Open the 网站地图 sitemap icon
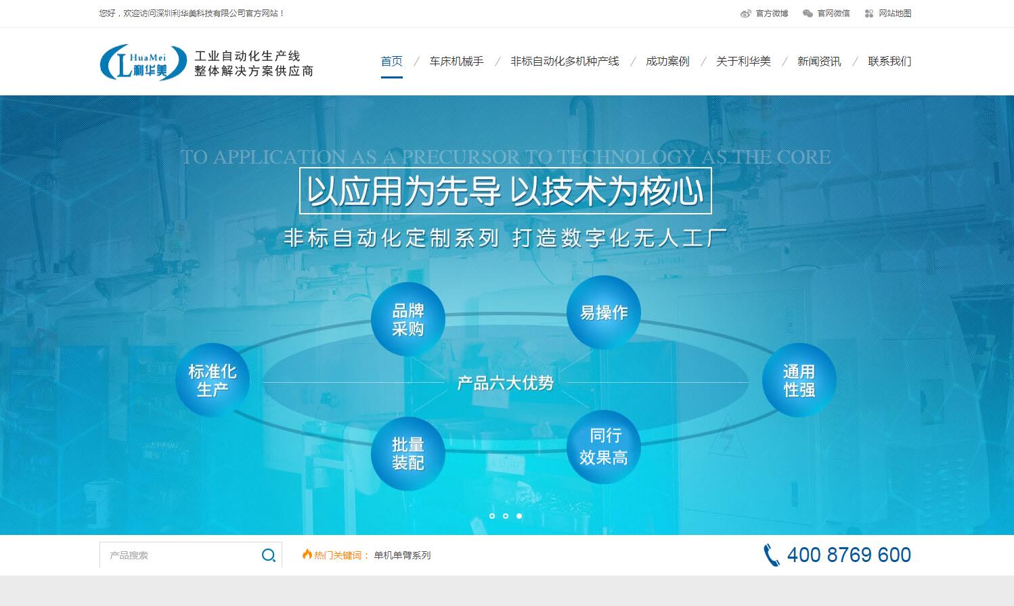The width and height of the screenshot is (1014, 606). 868,13
